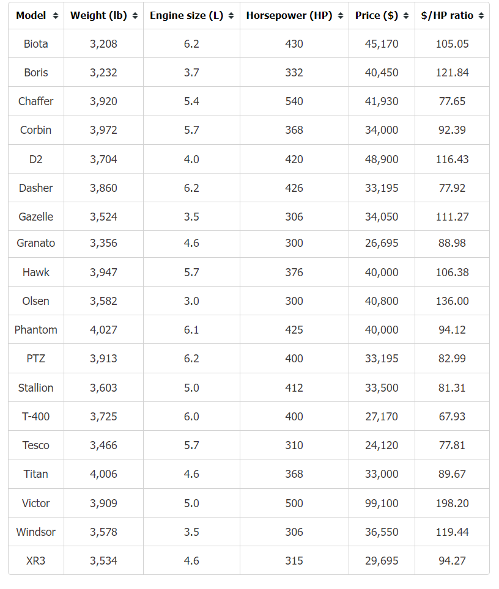Viewport: 499px width, 589px height.
Task: Select the Model column header text
Action: (31, 15)
